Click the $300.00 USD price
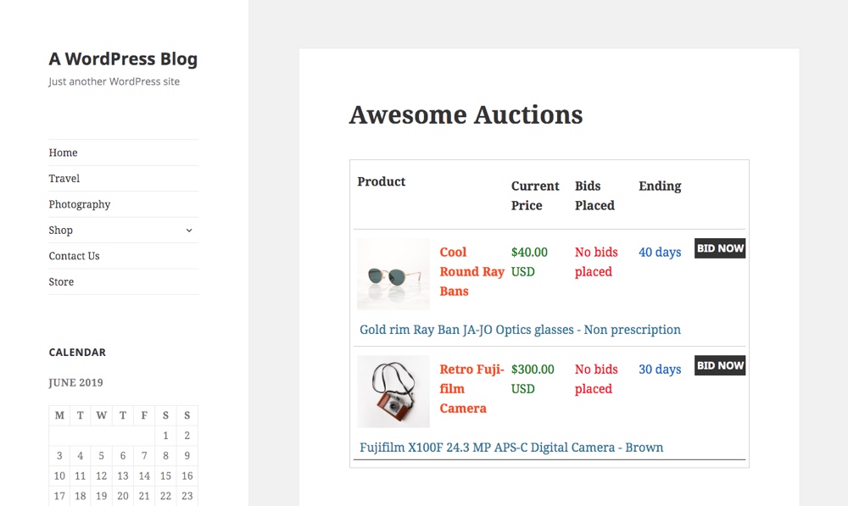 tap(533, 379)
